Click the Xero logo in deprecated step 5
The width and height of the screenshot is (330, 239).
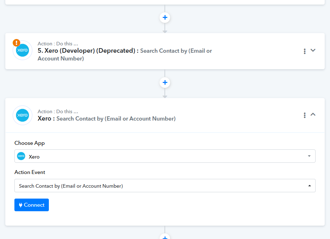[22, 50]
